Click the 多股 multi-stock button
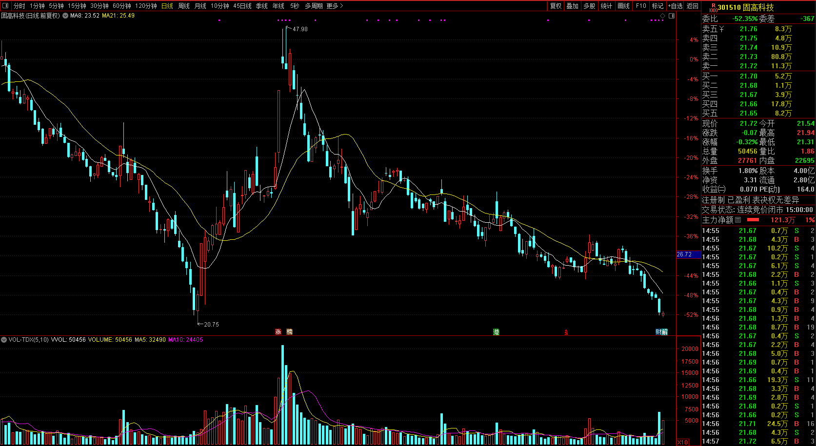Viewport: 816px width, 446px height. (x=590, y=6)
